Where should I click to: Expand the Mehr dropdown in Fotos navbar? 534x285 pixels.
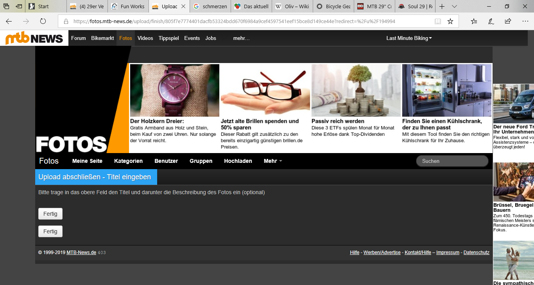272,161
